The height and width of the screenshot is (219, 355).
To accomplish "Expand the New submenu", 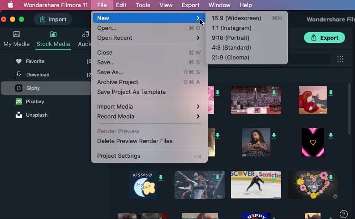I will pos(149,18).
